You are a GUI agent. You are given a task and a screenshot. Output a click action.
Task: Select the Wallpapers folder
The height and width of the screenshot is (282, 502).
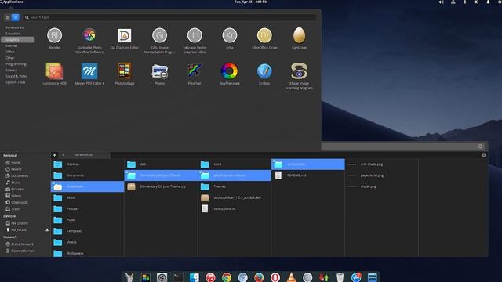[87, 253]
